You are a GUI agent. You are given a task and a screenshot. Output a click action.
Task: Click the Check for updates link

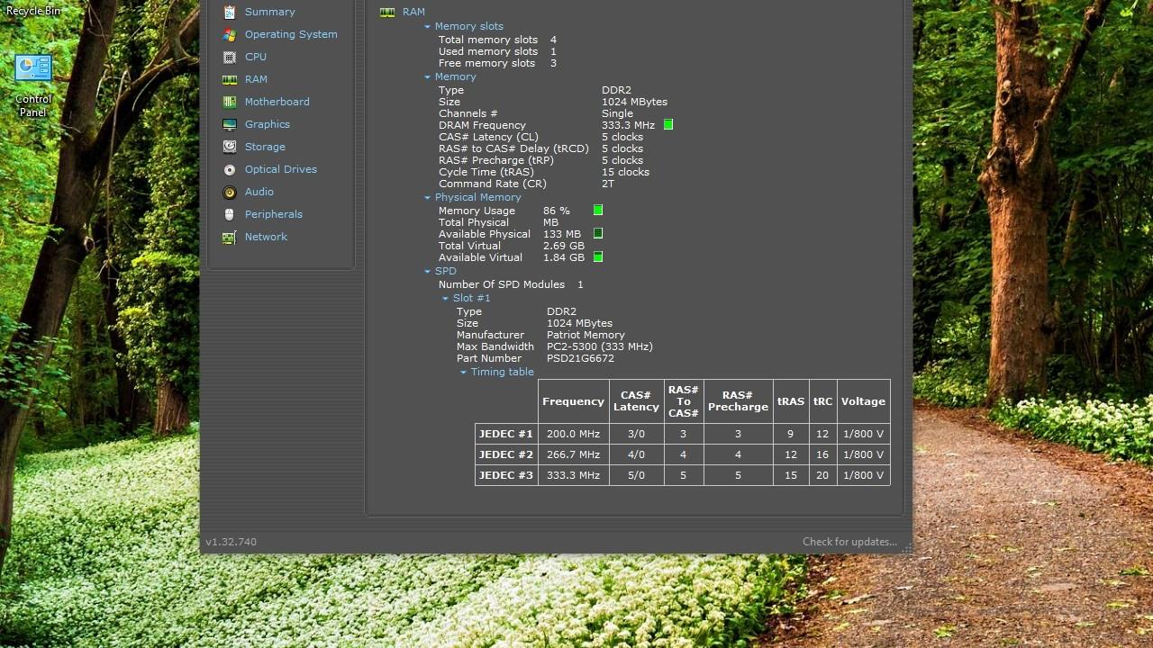849,542
